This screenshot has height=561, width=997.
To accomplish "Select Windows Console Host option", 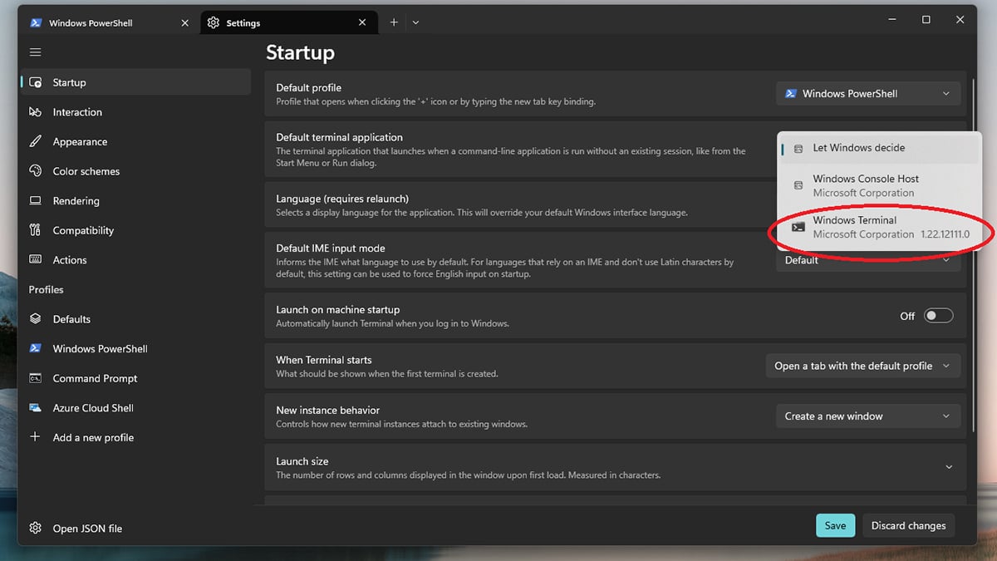I will click(x=879, y=185).
